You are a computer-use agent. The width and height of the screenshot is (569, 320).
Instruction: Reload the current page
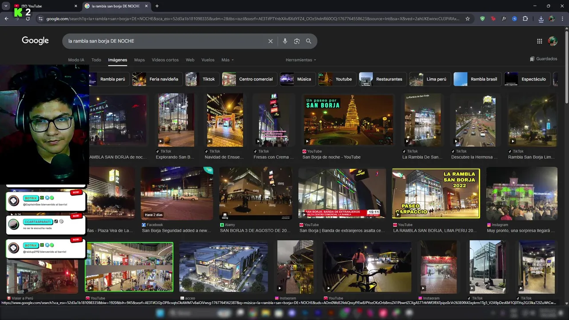[x=28, y=19]
